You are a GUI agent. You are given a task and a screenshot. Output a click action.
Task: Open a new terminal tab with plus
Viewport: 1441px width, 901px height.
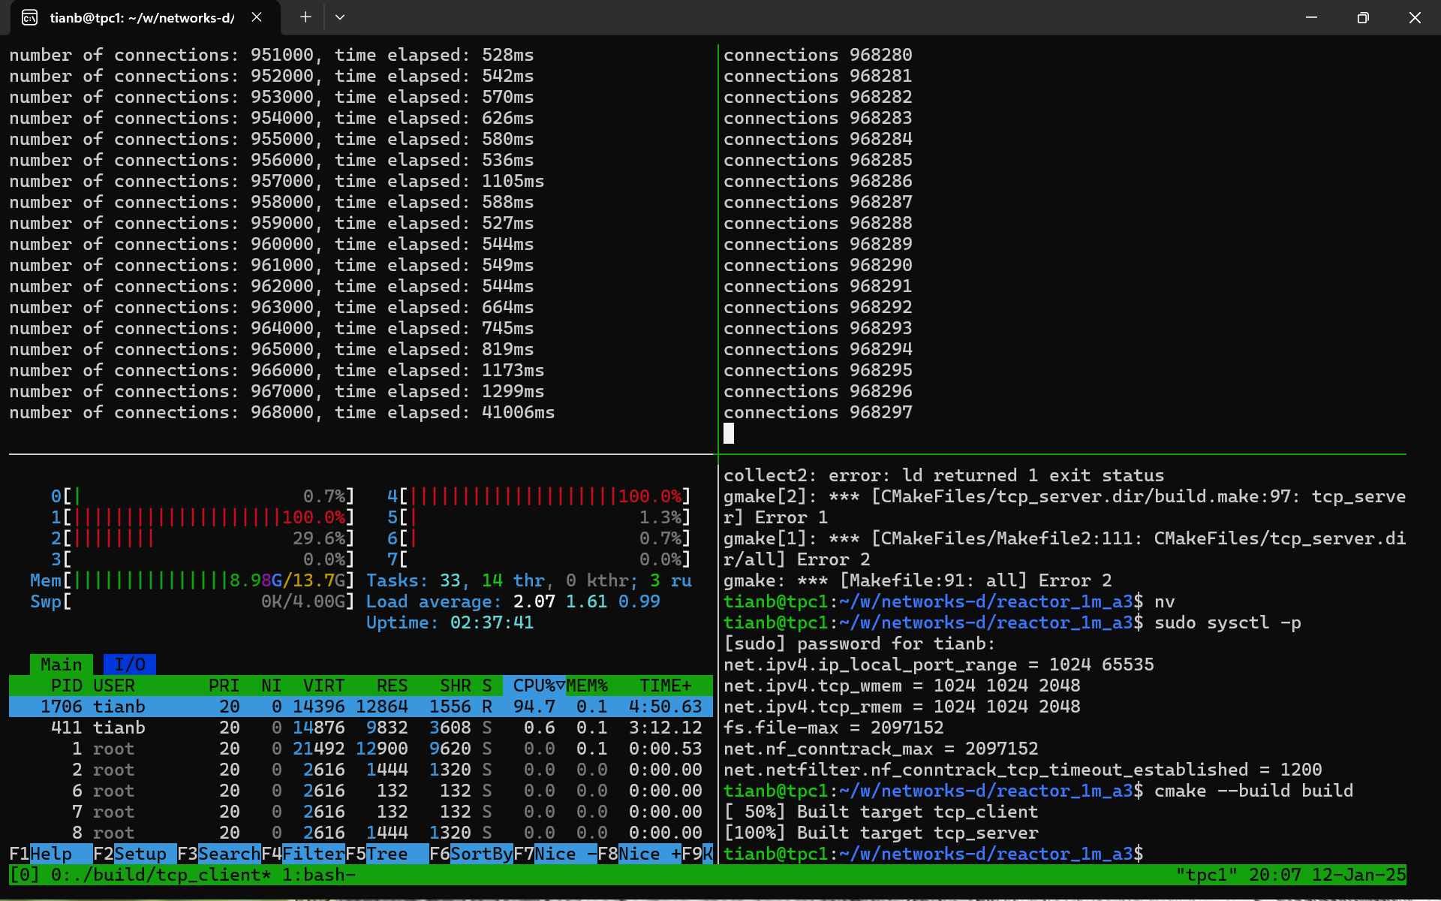point(305,17)
